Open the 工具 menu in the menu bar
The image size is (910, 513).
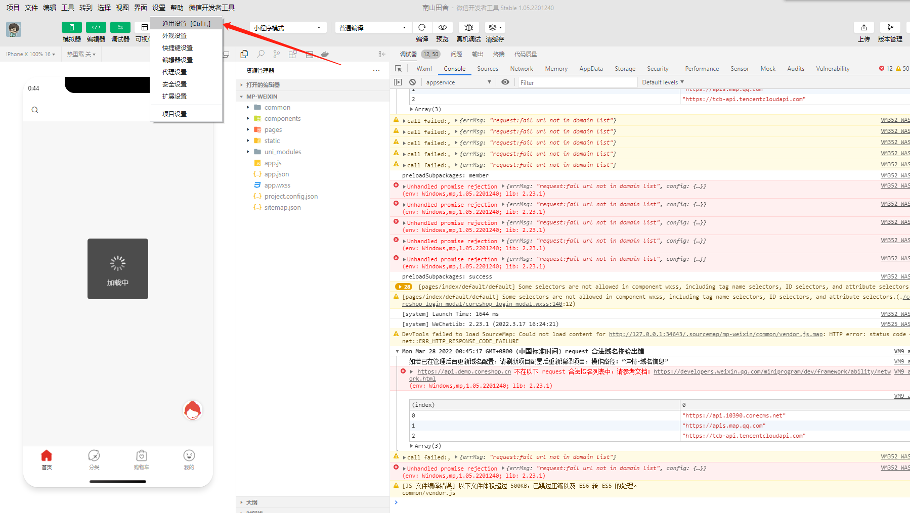(x=68, y=8)
